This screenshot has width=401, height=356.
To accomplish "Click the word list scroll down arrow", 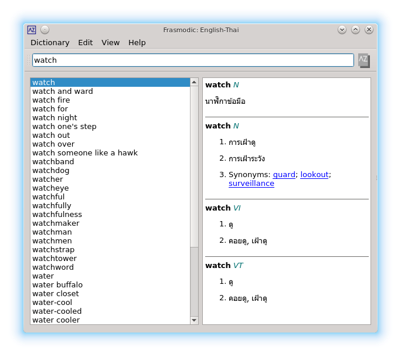I will [194, 320].
